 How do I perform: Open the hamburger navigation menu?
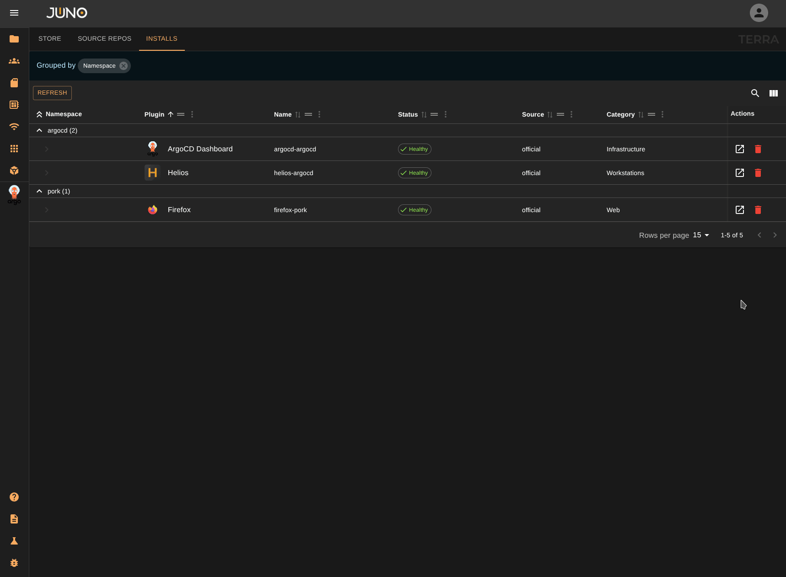(x=14, y=13)
